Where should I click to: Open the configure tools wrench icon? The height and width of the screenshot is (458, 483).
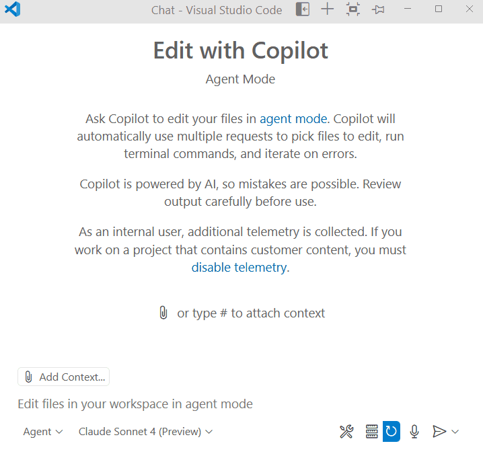point(346,431)
